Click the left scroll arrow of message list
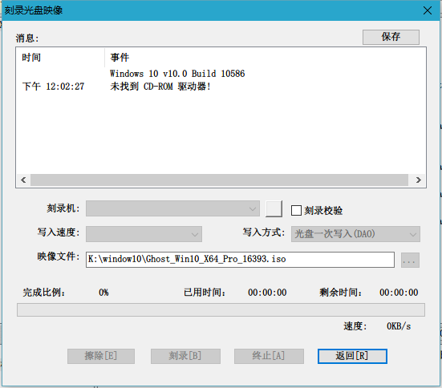Viewport: 442px width, 388px height. pos(23,180)
